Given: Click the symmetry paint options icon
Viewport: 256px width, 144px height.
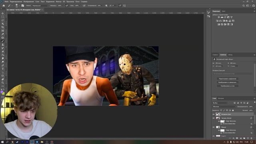Looking at the screenshot, I should (x=124, y=6).
